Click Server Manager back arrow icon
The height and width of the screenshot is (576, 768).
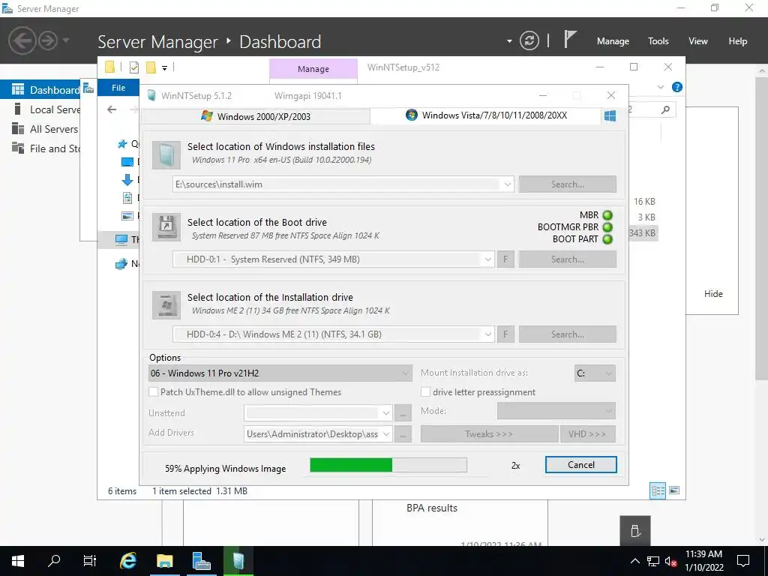click(22, 40)
